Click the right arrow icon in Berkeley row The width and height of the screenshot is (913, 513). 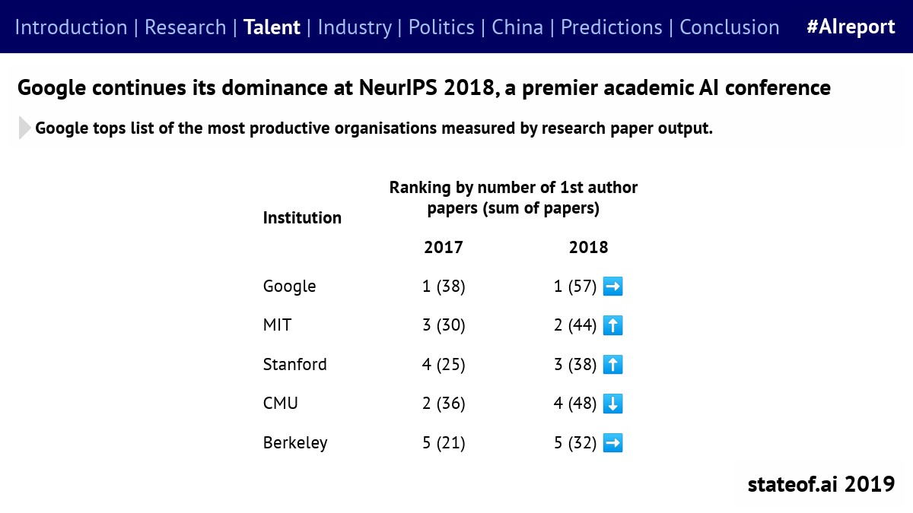[612, 443]
